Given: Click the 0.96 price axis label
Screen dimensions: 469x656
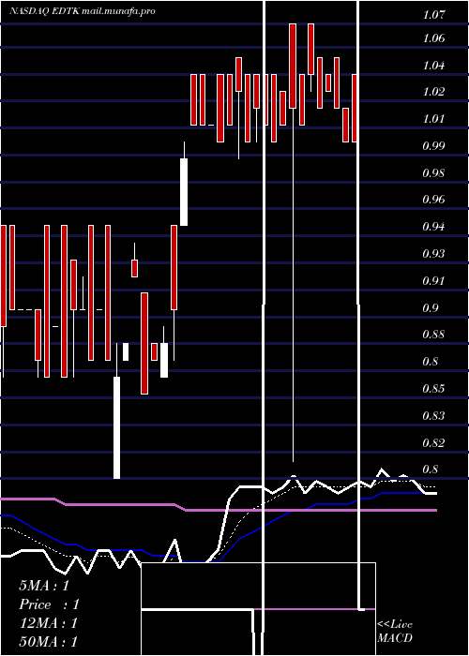Looking at the screenshot, I should pyautogui.click(x=433, y=199).
